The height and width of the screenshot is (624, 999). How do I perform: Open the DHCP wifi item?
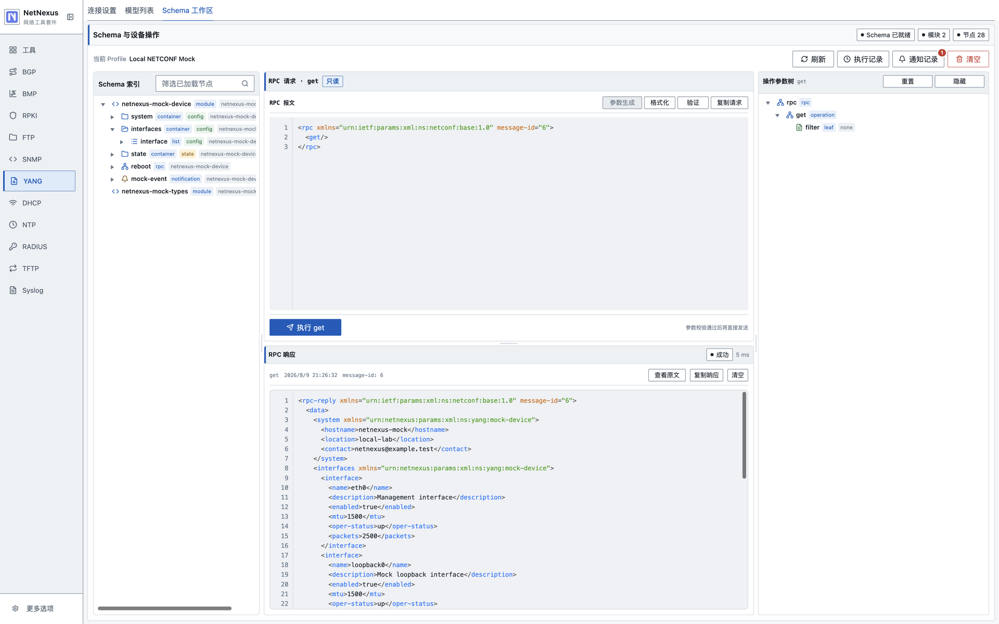coord(39,203)
